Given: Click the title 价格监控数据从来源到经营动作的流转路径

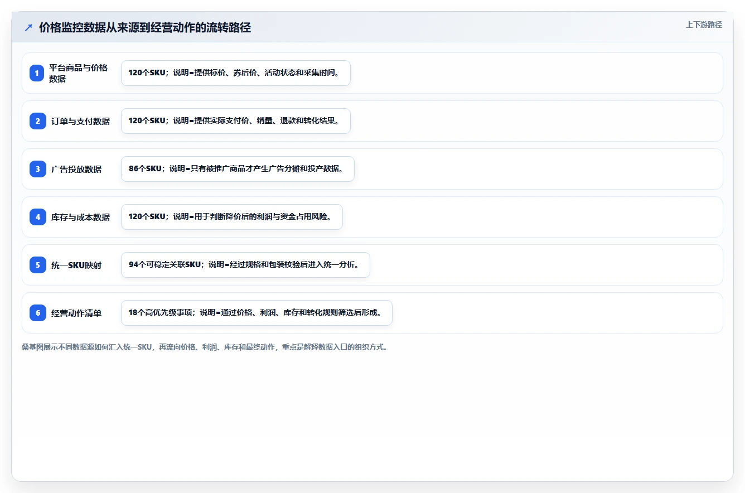Looking at the screenshot, I should [145, 28].
